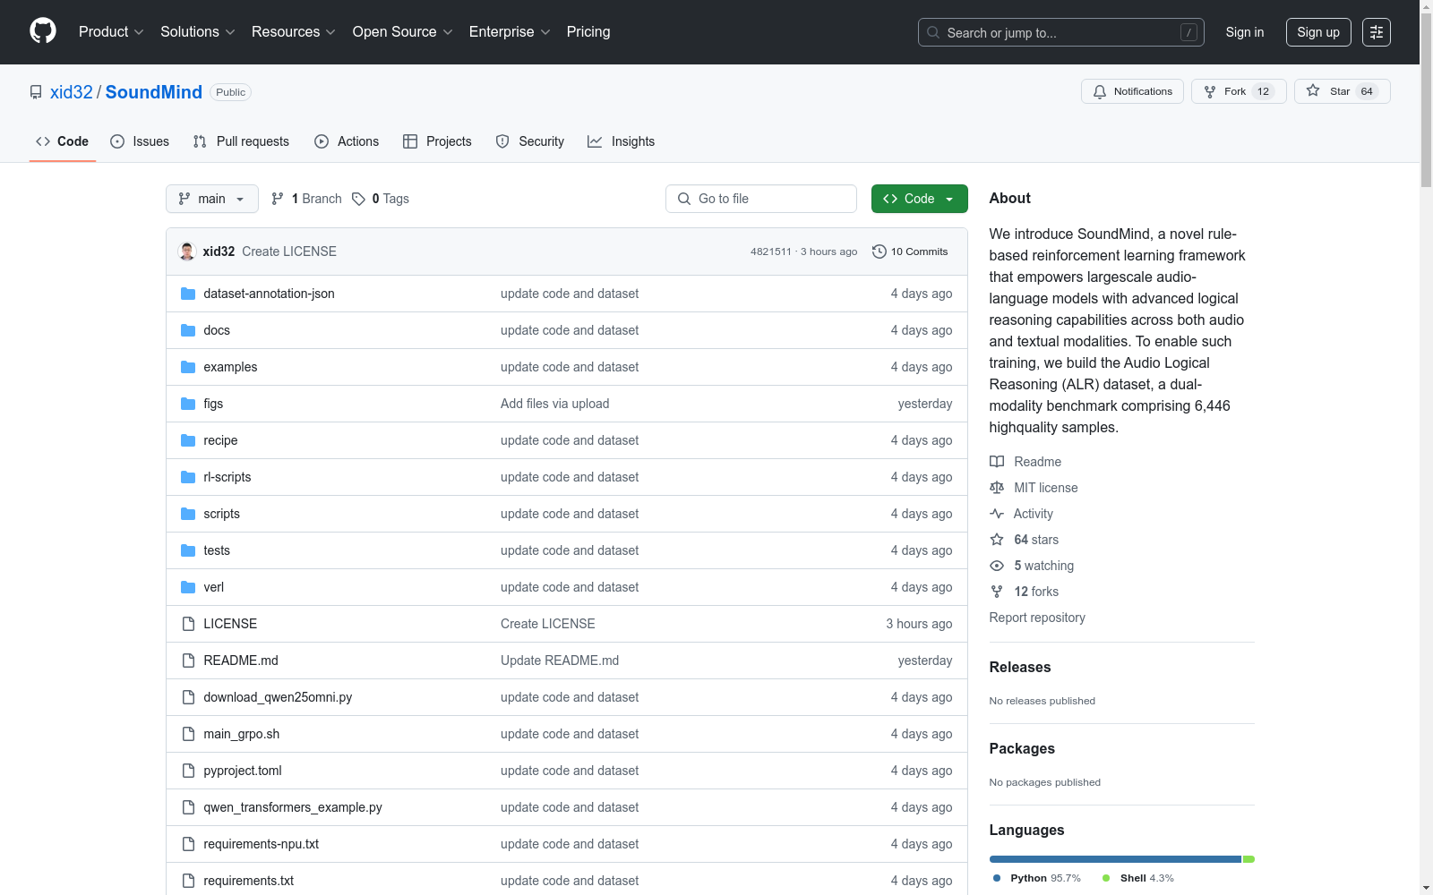Click the docs folder icon
1433x895 pixels.
(x=188, y=330)
